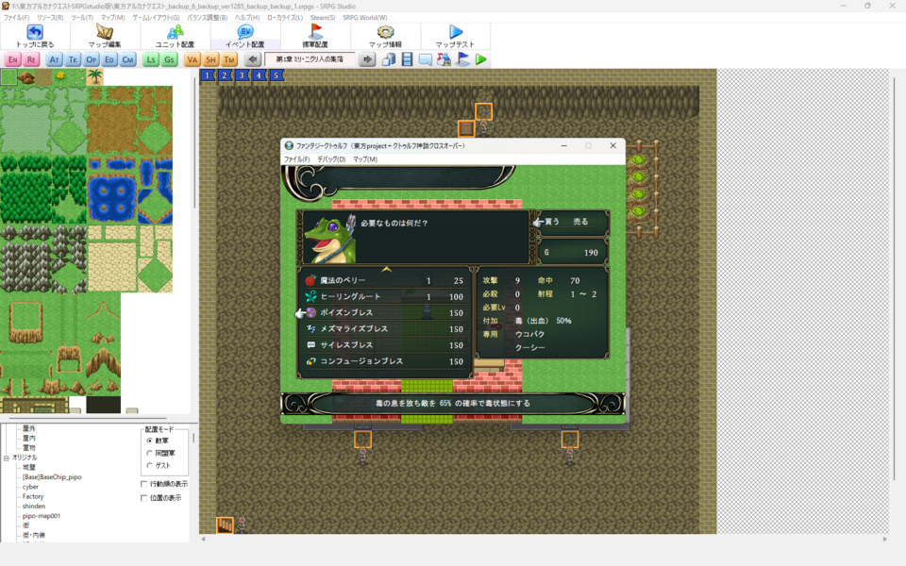The image size is (906, 566).
Task: Select the cyber tileset in tree
Action: 30,487
